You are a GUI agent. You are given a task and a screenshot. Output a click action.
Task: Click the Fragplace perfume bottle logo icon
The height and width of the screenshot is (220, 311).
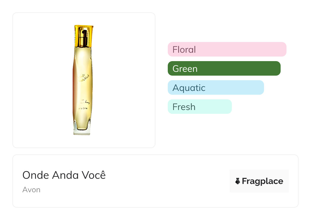pyautogui.click(x=238, y=181)
